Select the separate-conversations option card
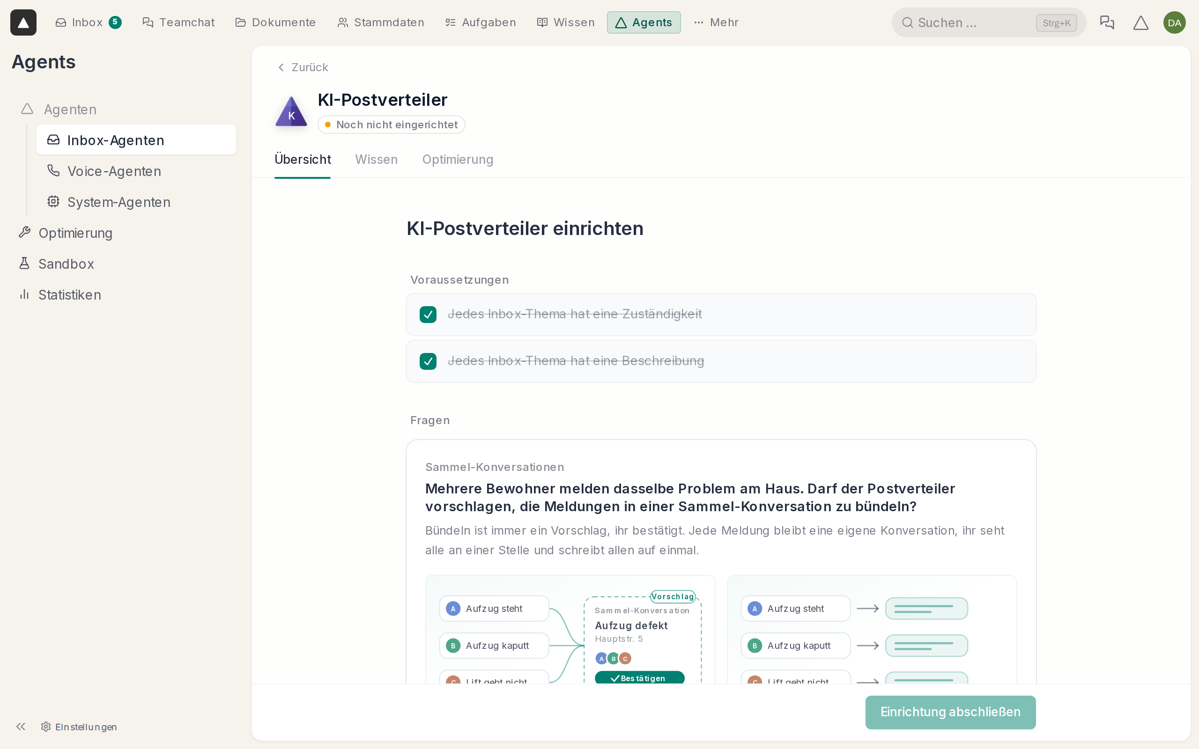This screenshot has width=1199, height=749. (x=872, y=629)
